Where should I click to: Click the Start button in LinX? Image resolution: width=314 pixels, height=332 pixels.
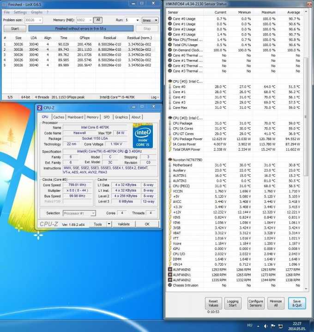click(15, 29)
